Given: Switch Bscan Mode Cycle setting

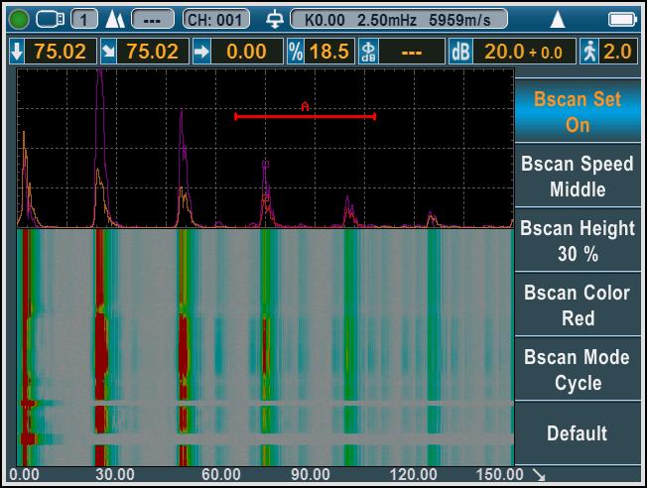Looking at the screenshot, I should (x=578, y=369).
